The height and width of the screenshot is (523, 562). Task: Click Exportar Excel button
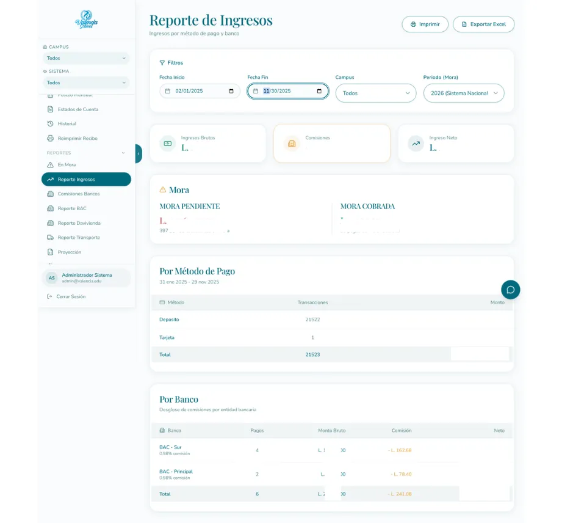point(483,24)
